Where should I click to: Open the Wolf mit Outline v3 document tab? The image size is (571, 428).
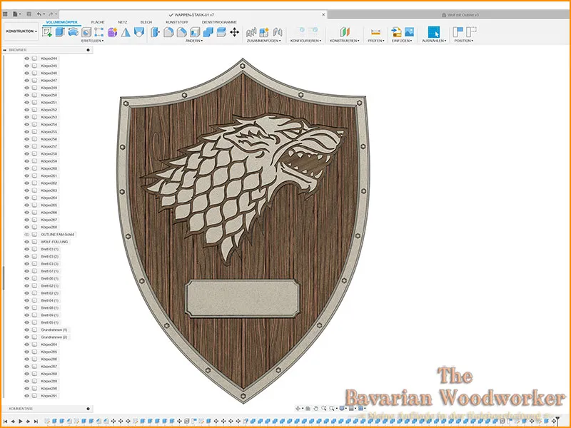point(460,15)
